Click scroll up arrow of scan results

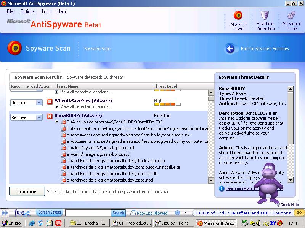[x=211, y=93]
